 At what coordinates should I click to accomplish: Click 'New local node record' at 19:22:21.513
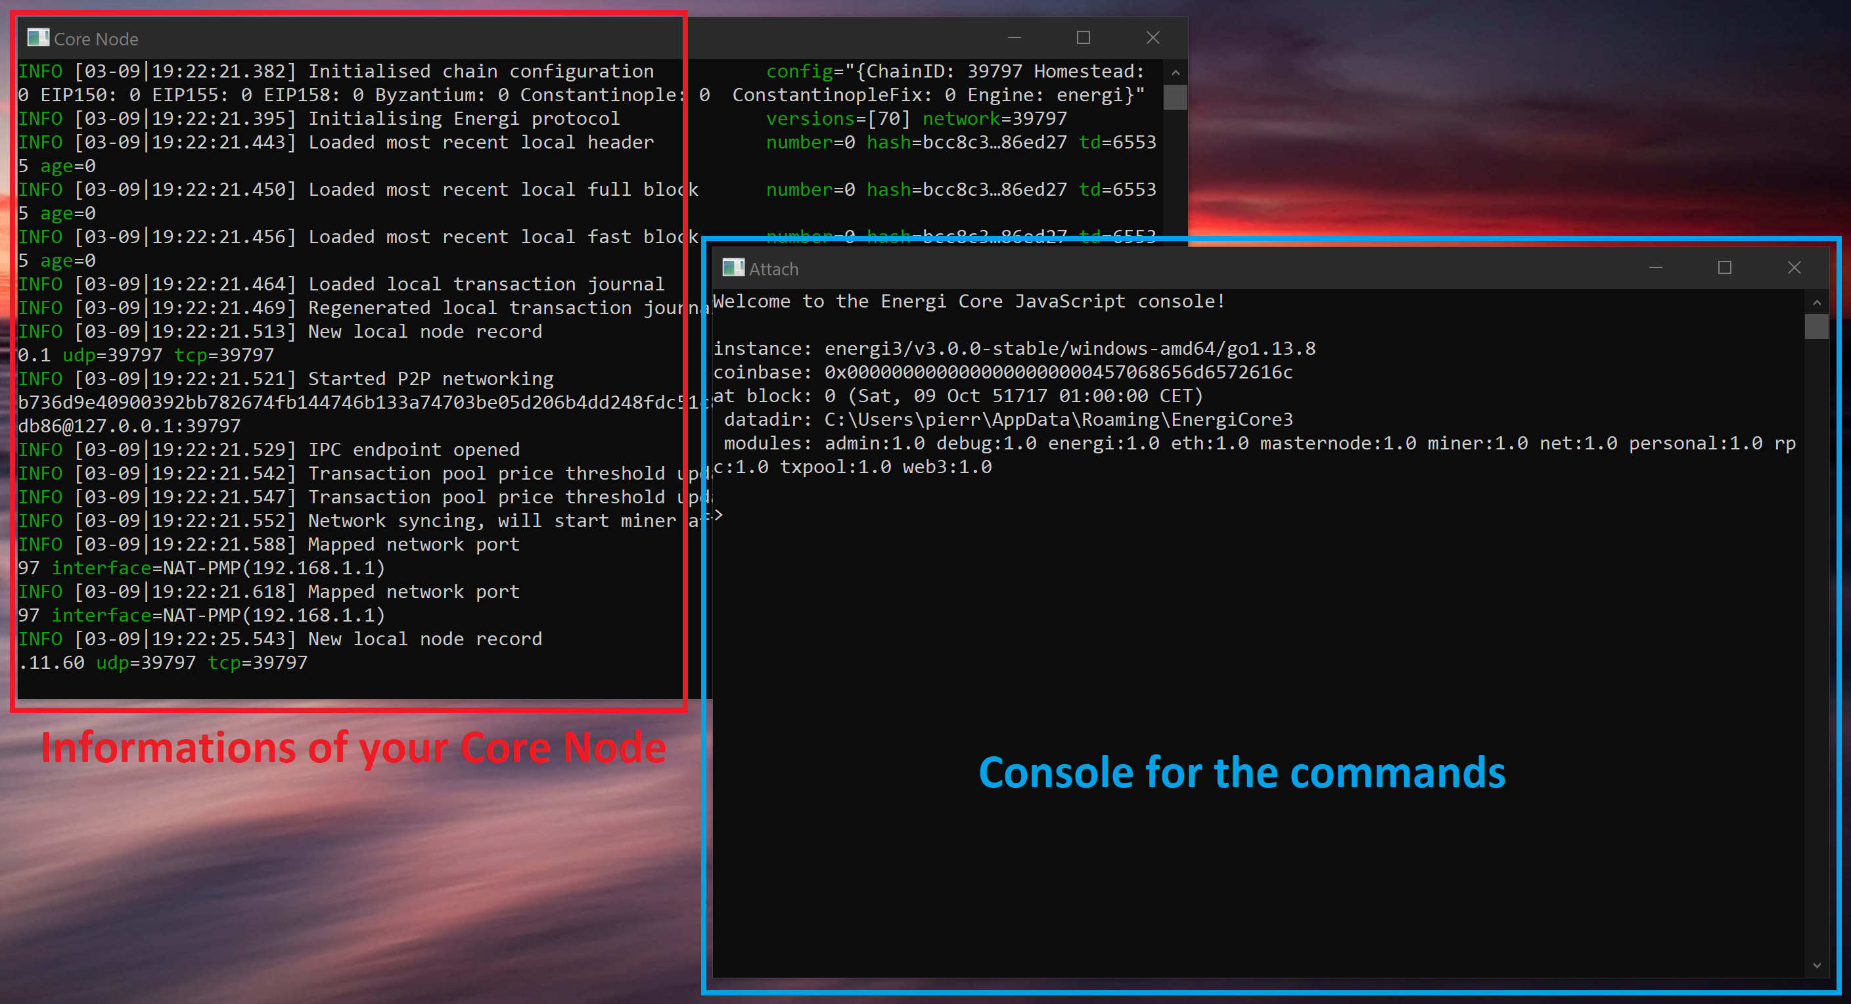[x=425, y=331]
